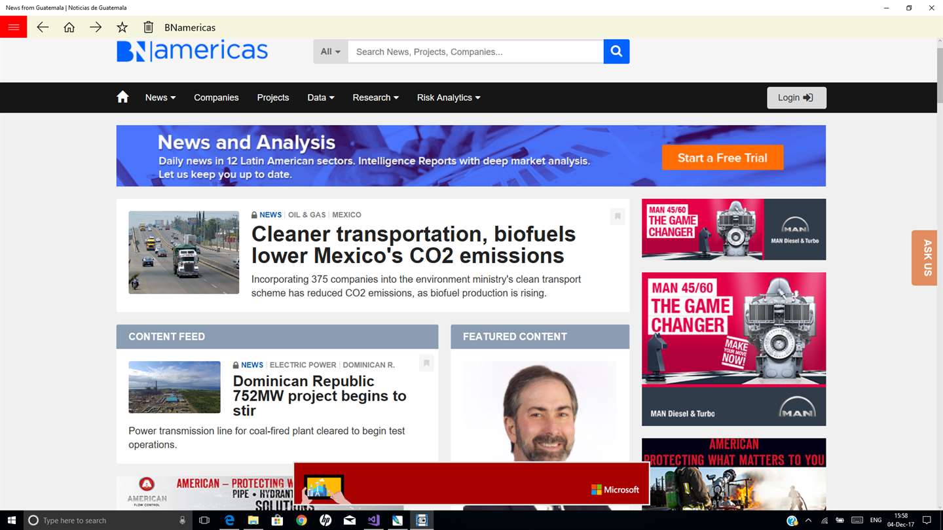This screenshot has width=943, height=530.
Task: Click the Start a Free Trial button
Action: point(722,158)
